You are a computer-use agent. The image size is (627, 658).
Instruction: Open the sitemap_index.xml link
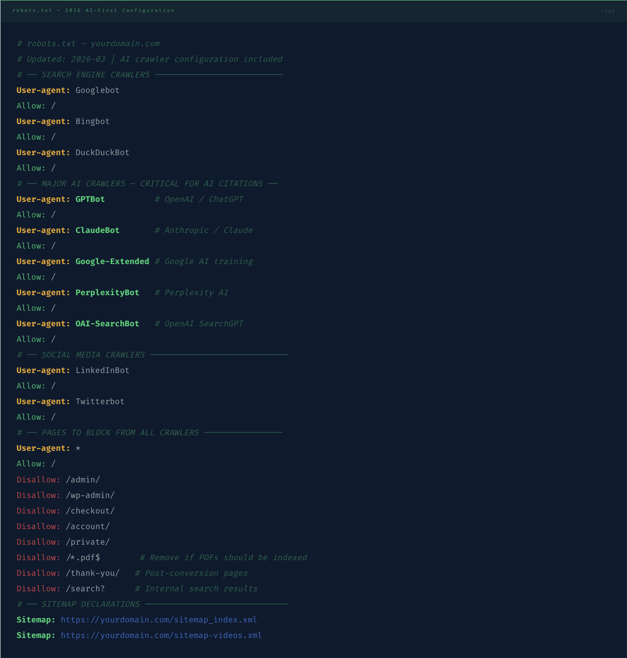[159, 619]
